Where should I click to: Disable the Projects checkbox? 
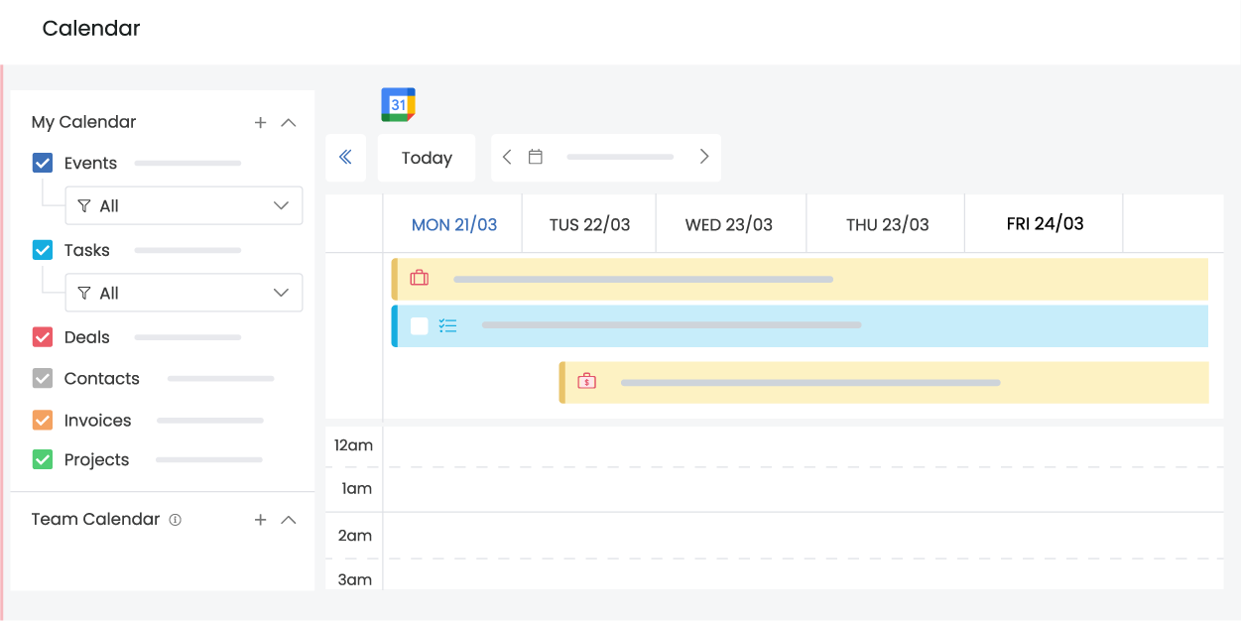coord(43,460)
